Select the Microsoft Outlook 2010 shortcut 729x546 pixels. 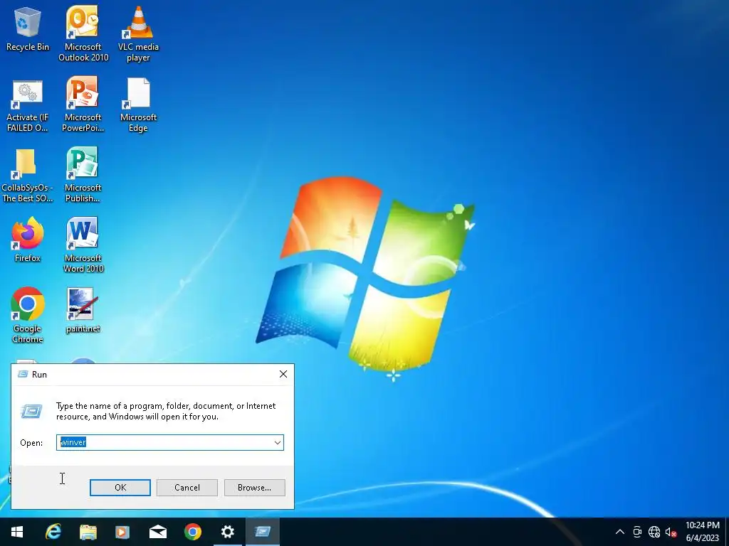(x=83, y=33)
